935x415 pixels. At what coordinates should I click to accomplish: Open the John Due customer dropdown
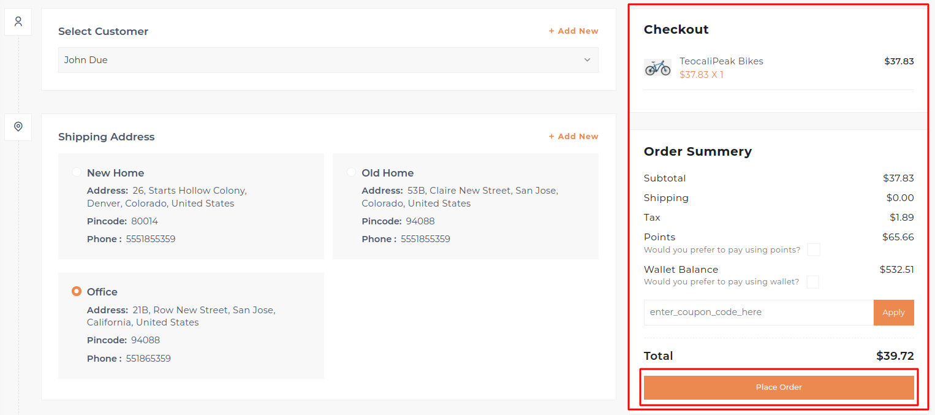click(x=328, y=60)
